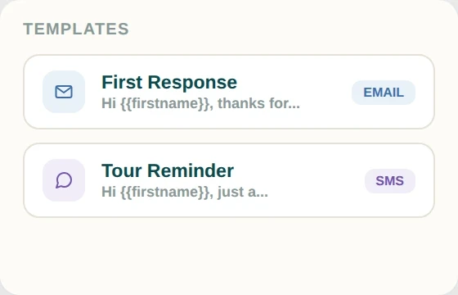Click the {{firstname}} placeholder in Tour Reminder
The height and width of the screenshot is (295, 458).
pos(164,193)
